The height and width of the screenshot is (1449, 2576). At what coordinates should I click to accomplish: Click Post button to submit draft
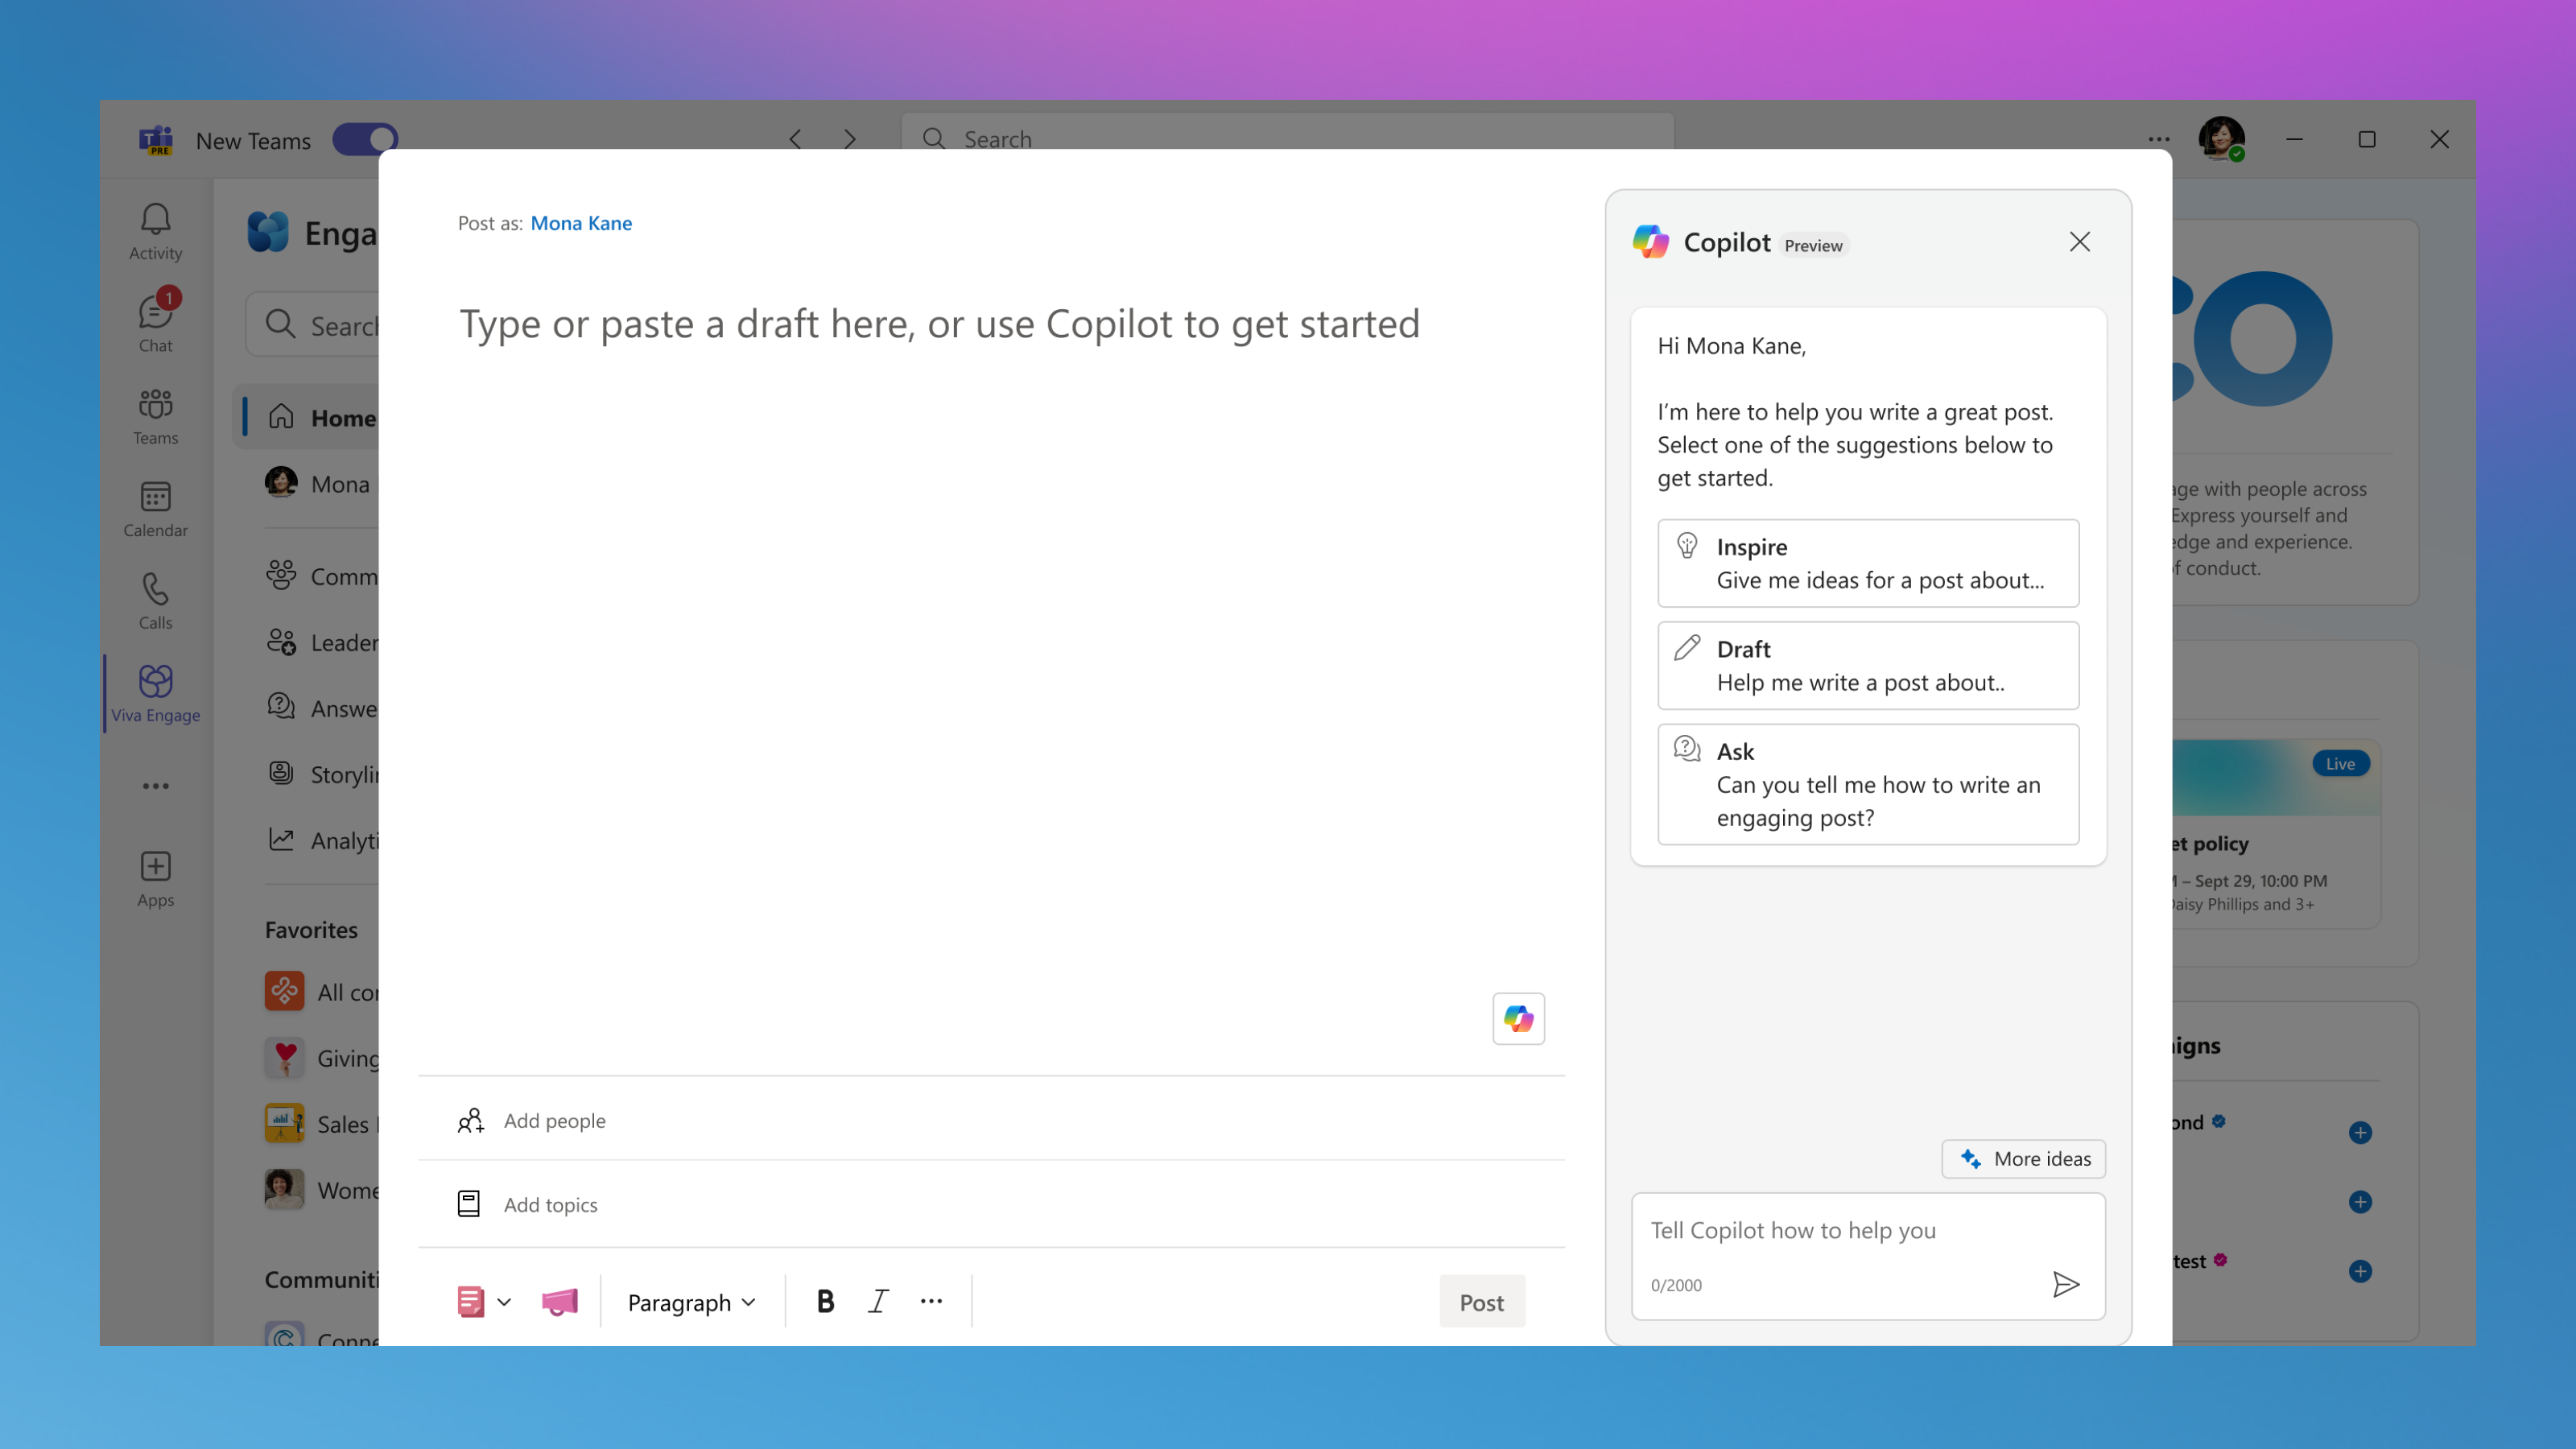pos(1481,1300)
